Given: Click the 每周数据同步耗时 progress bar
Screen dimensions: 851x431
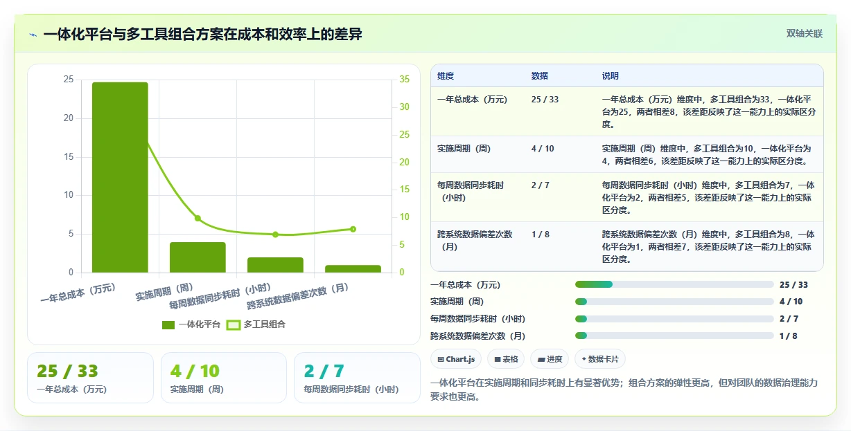Looking at the screenshot, I should coord(674,319).
